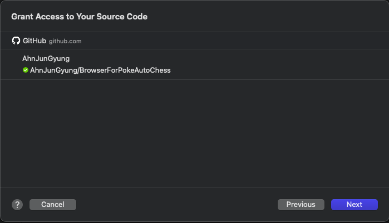The width and height of the screenshot is (389, 223).
Task: Open help with the question mark button
Action: [x=17, y=205]
